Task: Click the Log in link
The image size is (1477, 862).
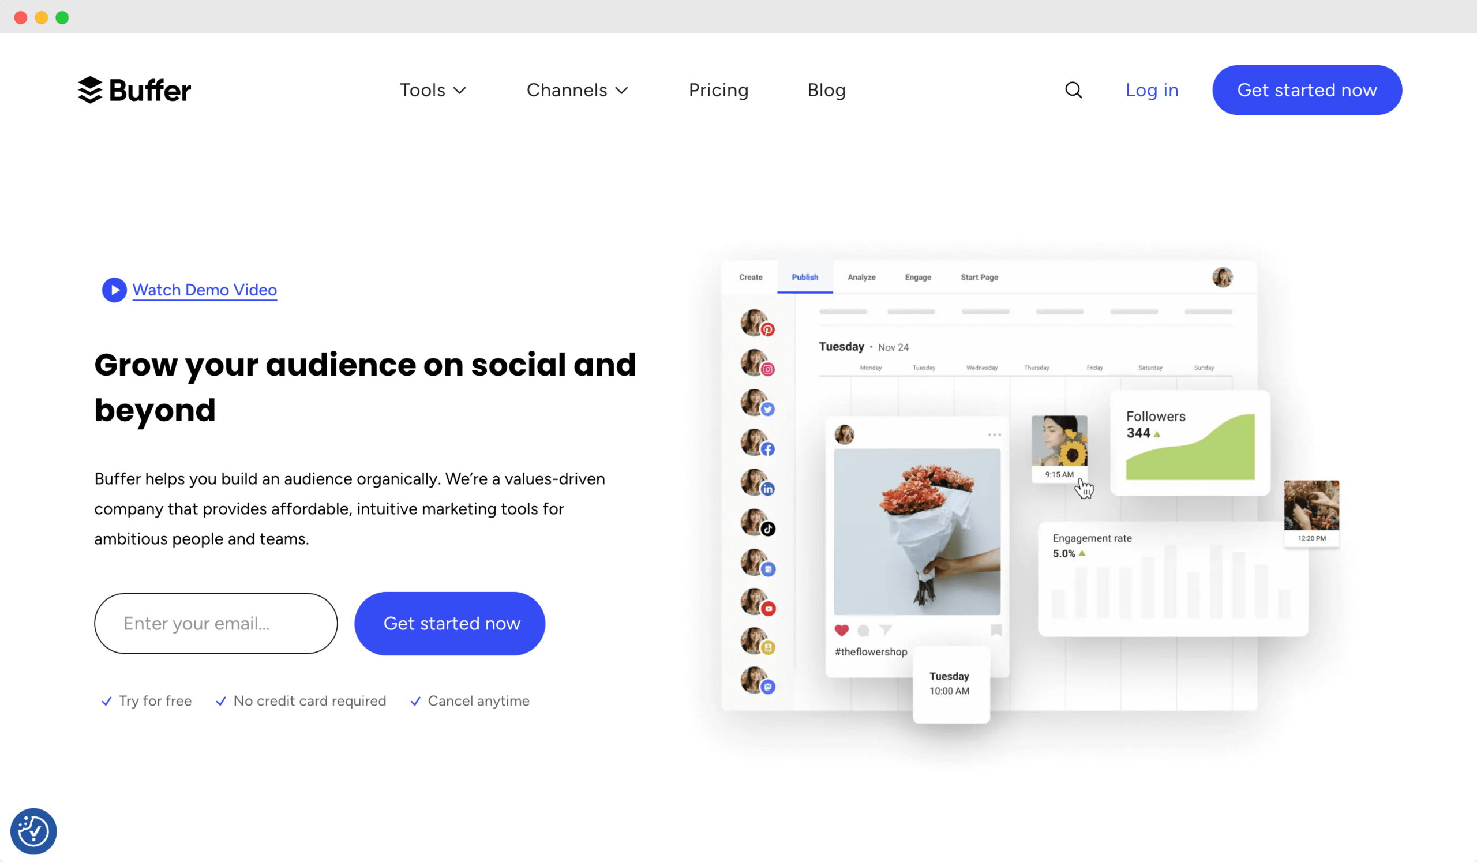Action: [x=1152, y=91]
